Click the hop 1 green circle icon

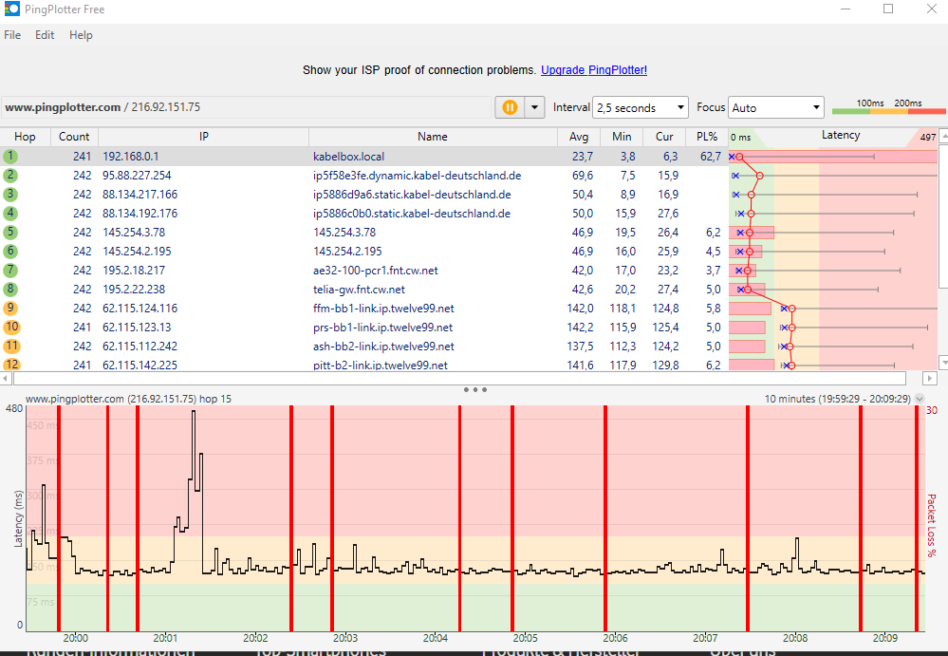[10, 156]
